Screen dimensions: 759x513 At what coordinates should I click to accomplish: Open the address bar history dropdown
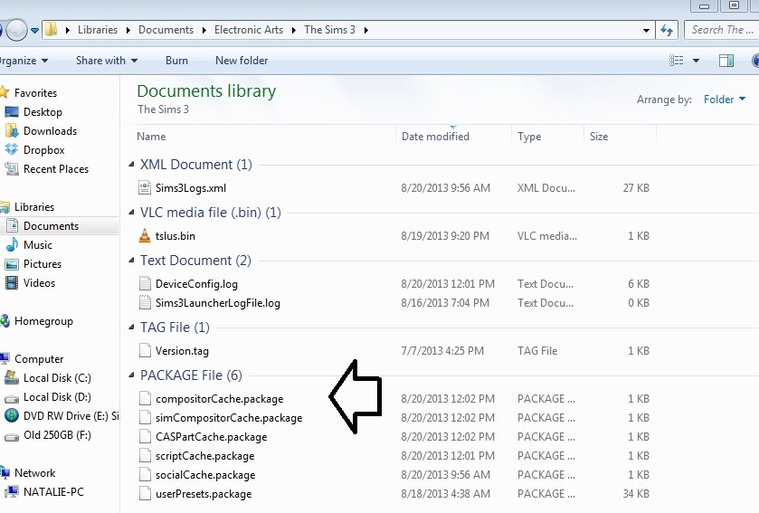pos(646,30)
